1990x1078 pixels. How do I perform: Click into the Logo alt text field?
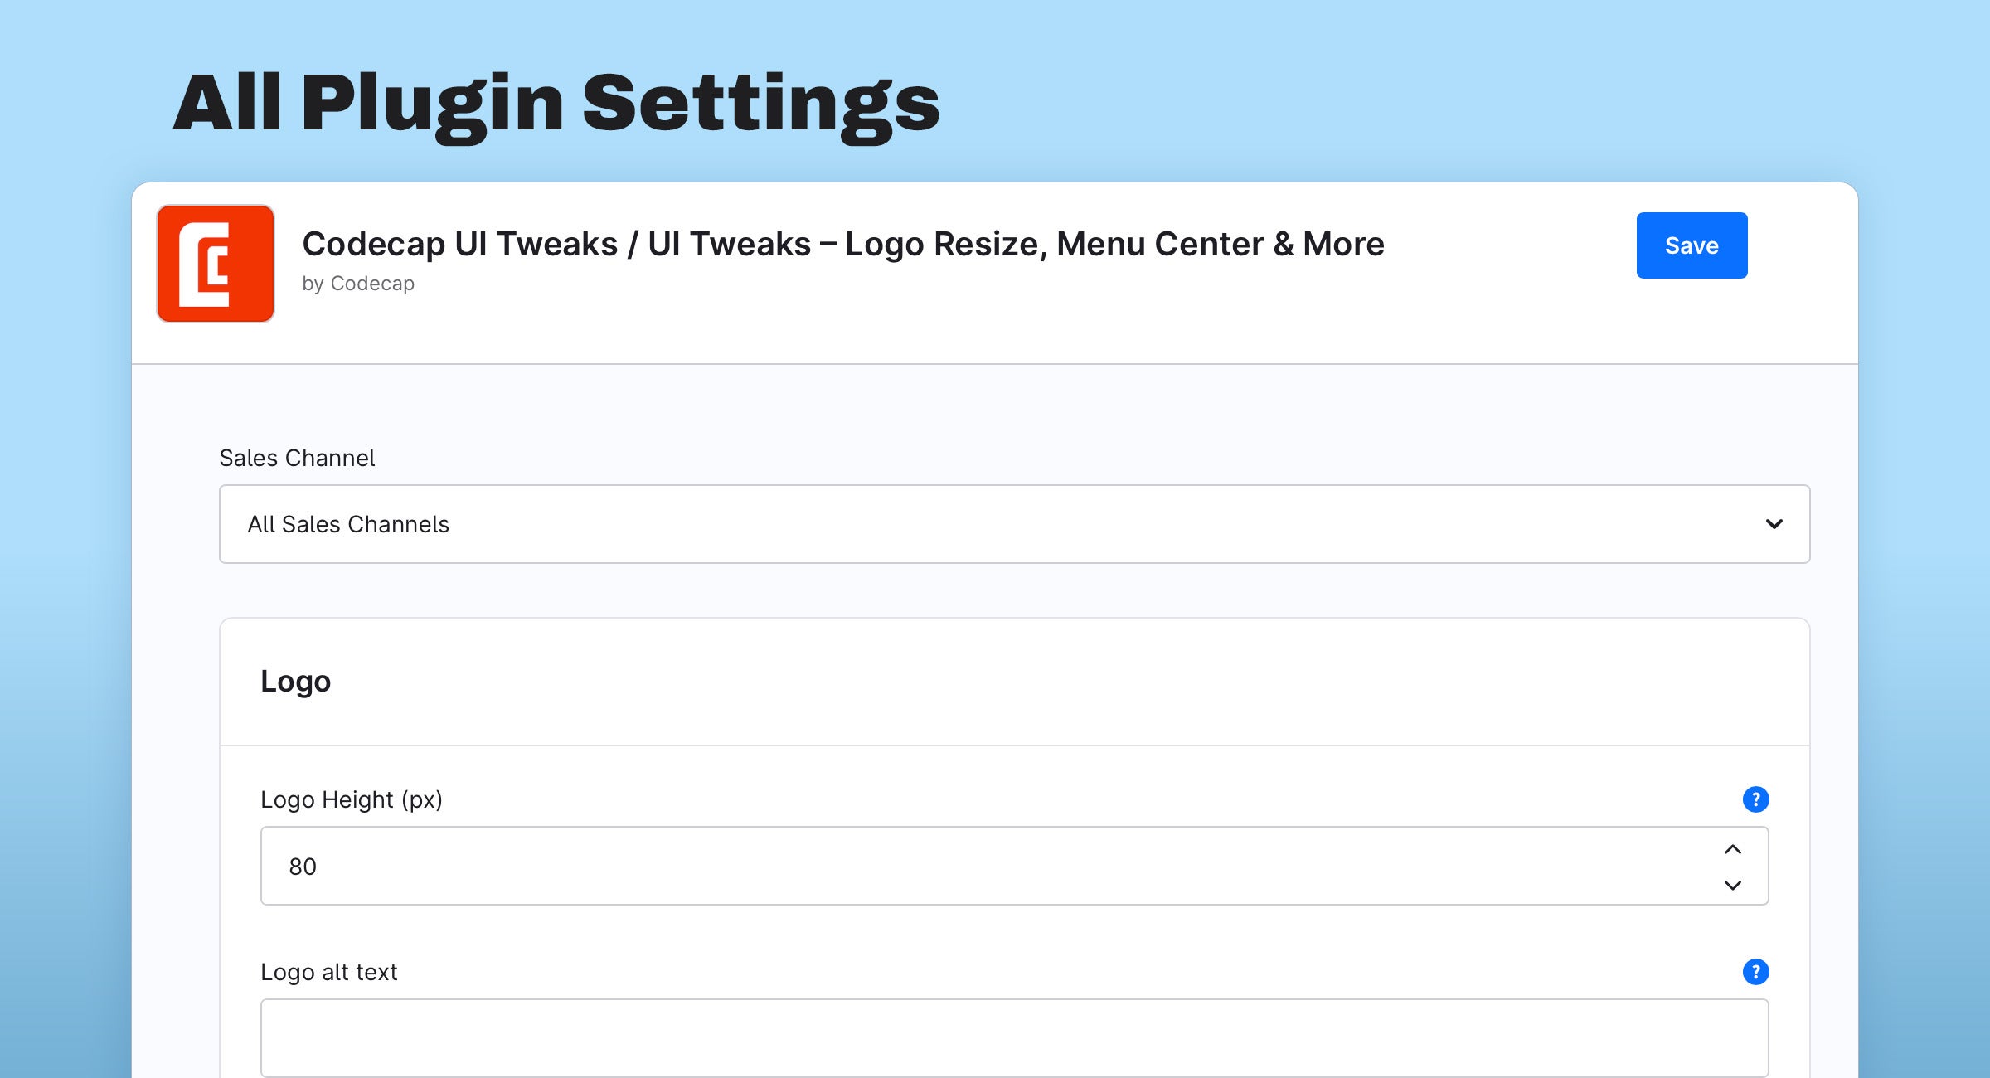1014,1038
